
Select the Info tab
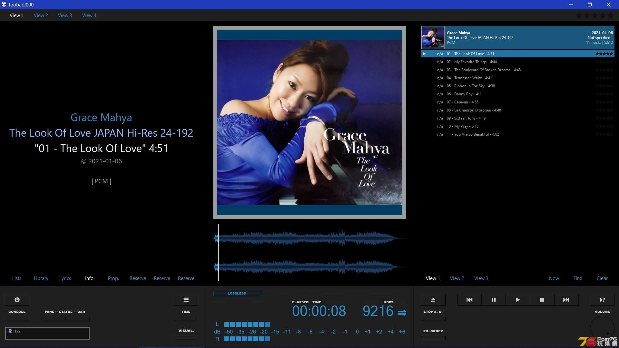(89, 278)
